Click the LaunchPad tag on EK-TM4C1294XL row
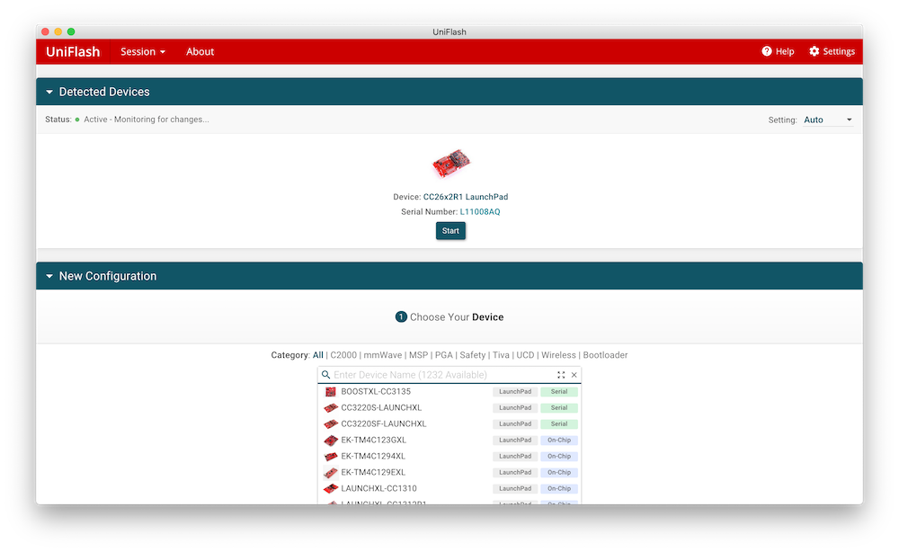This screenshot has width=899, height=552. pyautogui.click(x=515, y=457)
